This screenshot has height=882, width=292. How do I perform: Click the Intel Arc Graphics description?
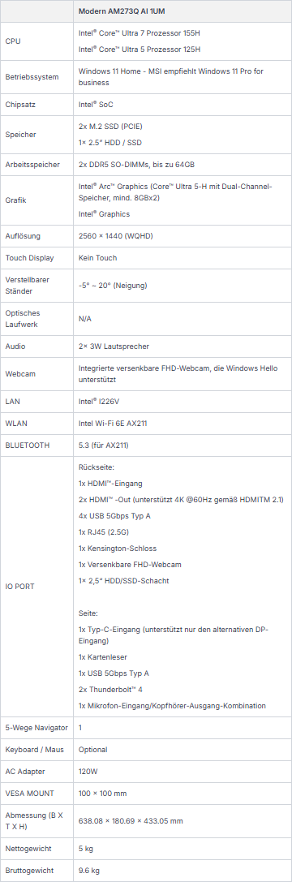coord(175,191)
